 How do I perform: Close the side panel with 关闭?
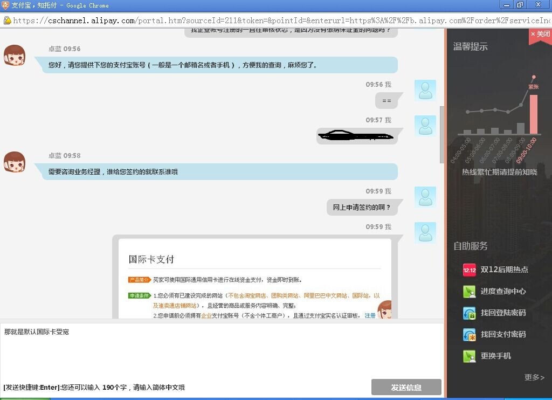click(x=540, y=34)
